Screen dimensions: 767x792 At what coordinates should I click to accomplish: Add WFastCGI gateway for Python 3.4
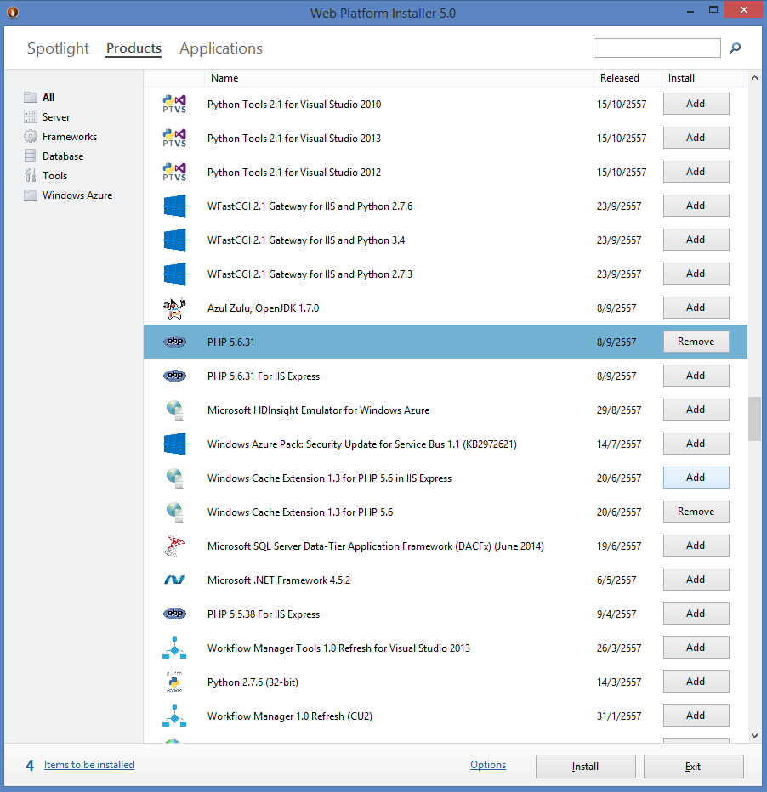click(696, 240)
